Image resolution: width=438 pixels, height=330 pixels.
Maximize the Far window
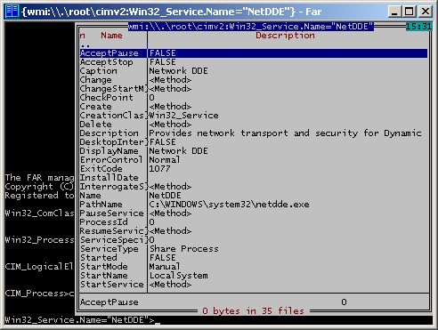[410, 12]
